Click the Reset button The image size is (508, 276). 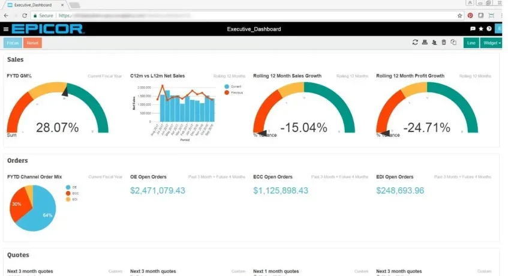click(x=32, y=43)
